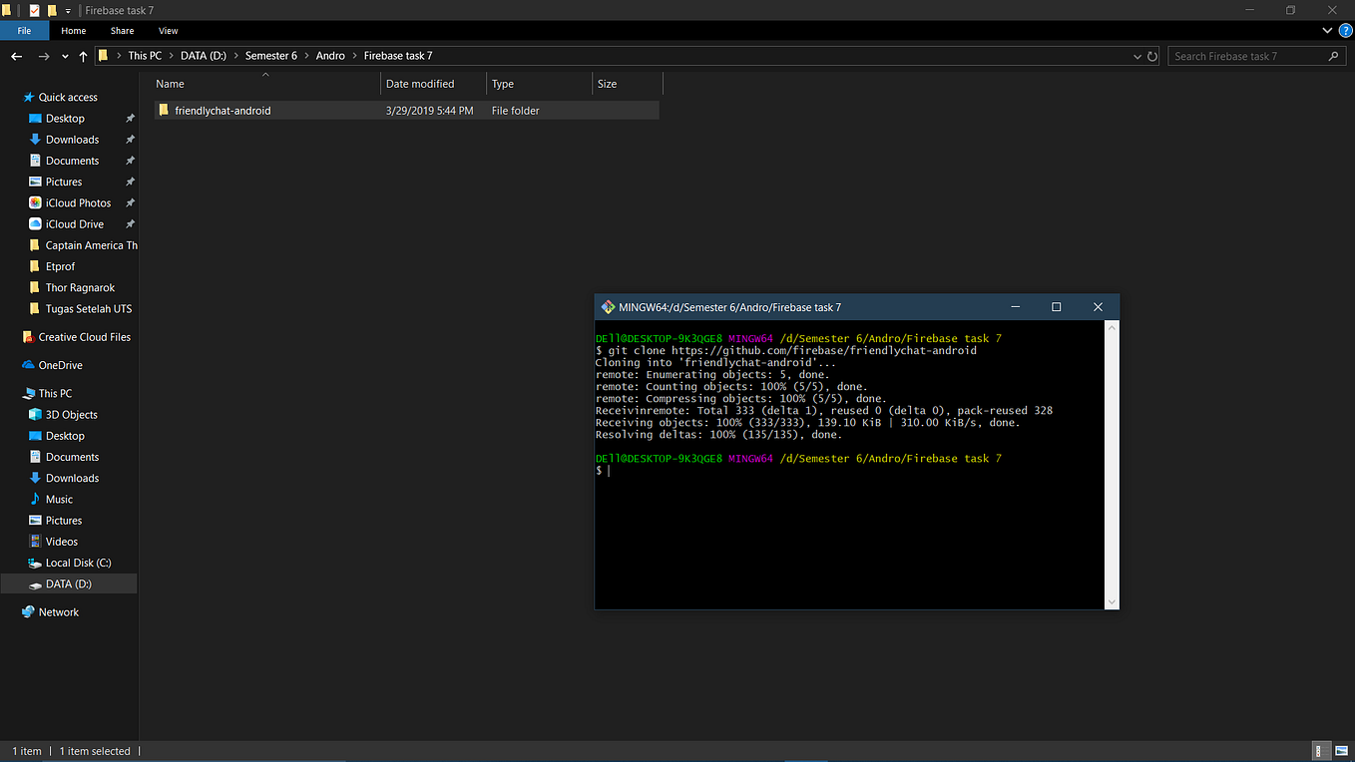Open the File menu
This screenshot has width=1355, height=762.
23,31
